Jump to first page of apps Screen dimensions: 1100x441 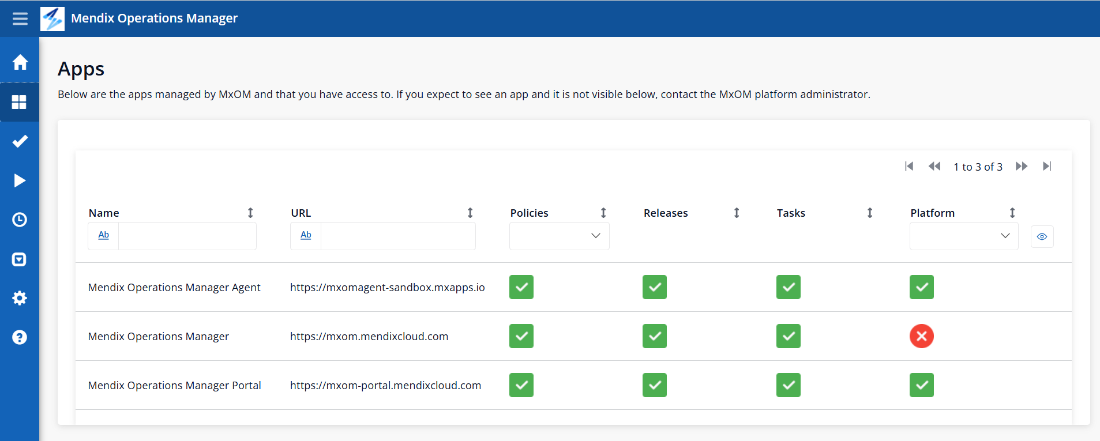click(x=909, y=166)
